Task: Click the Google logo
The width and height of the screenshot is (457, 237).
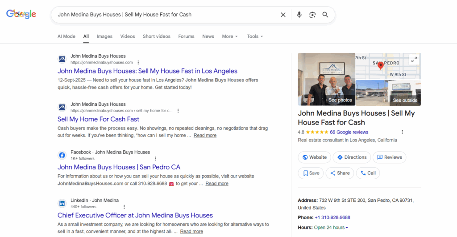Action: (x=21, y=14)
